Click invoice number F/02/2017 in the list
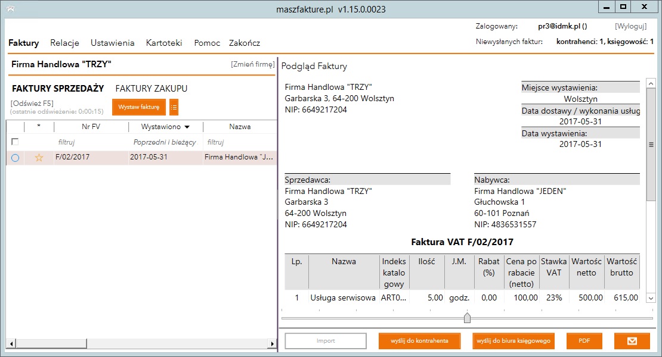662x357 pixels. [73, 157]
